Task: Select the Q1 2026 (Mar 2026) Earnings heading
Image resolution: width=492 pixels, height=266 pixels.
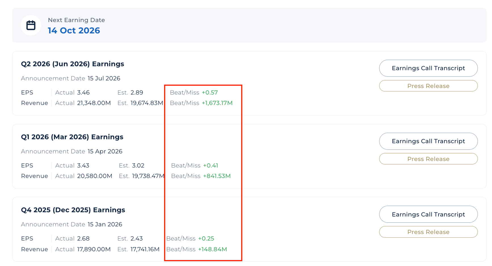Action: point(72,137)
